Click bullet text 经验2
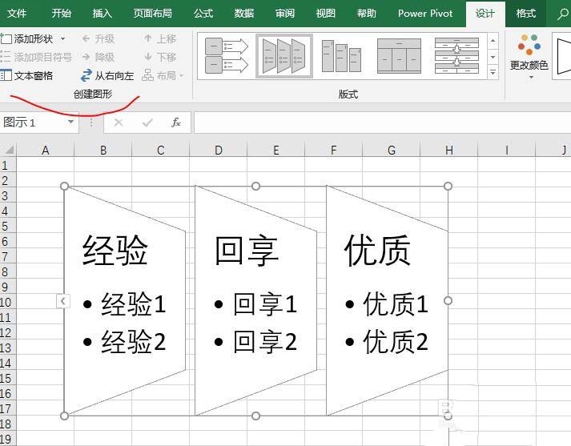Image resolution: width=571 pixels, height=446 pixels. (x=134, y=342)
